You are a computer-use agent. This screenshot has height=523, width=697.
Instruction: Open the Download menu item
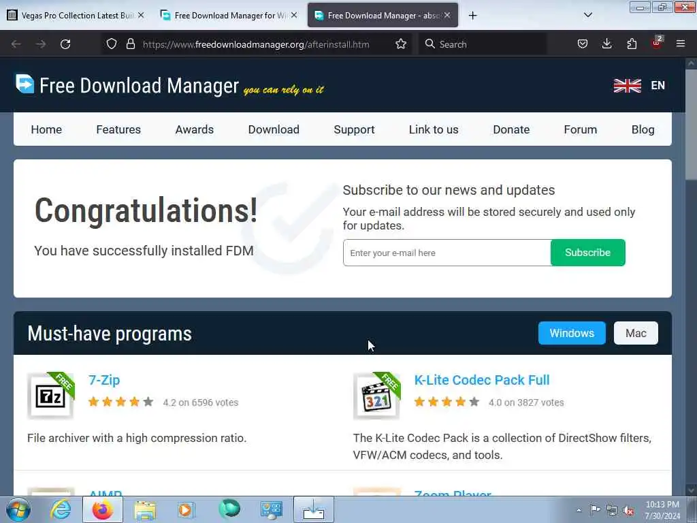pyautogui.click(x=274, y=129)
